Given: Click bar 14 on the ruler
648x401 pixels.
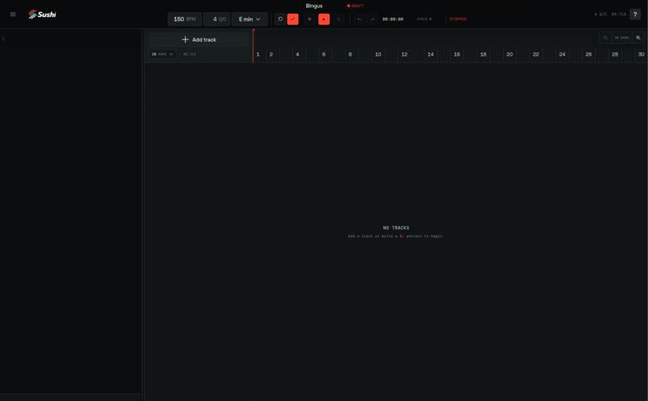Looking at the screenshot, I should [x=431, y=54].
